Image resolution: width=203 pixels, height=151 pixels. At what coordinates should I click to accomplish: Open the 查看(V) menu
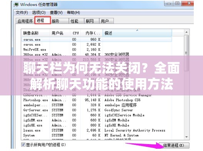[x=56, y=13]
